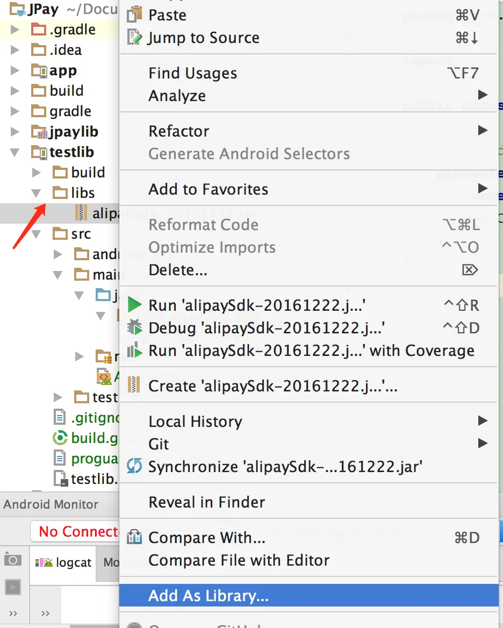Choose Compare File with Editor
Image resolution: width=503 pixels, height=628 pixels.
tap(308, 560)
